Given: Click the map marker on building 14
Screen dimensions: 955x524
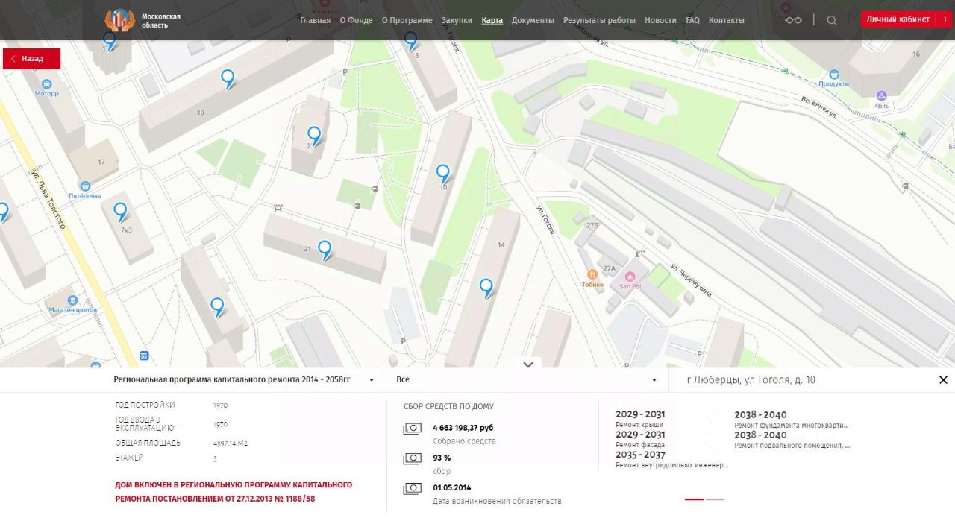Looking at the screenshot, I should (486, 286).
